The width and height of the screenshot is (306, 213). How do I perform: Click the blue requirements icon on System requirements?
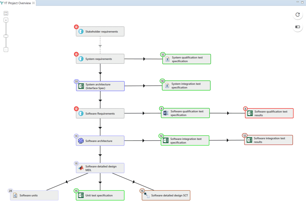pos(81,59)
